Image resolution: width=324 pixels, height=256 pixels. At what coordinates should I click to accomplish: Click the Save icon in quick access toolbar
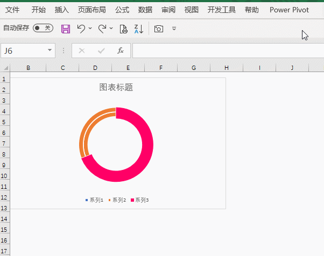click(66, 29)
